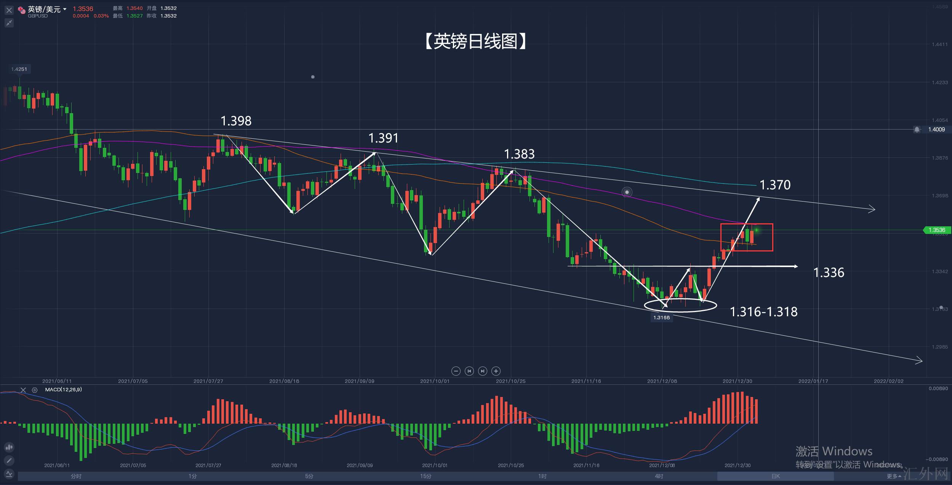Zoom out chart with minus button
Screen dimensions: 952x485
coord(456,371)
